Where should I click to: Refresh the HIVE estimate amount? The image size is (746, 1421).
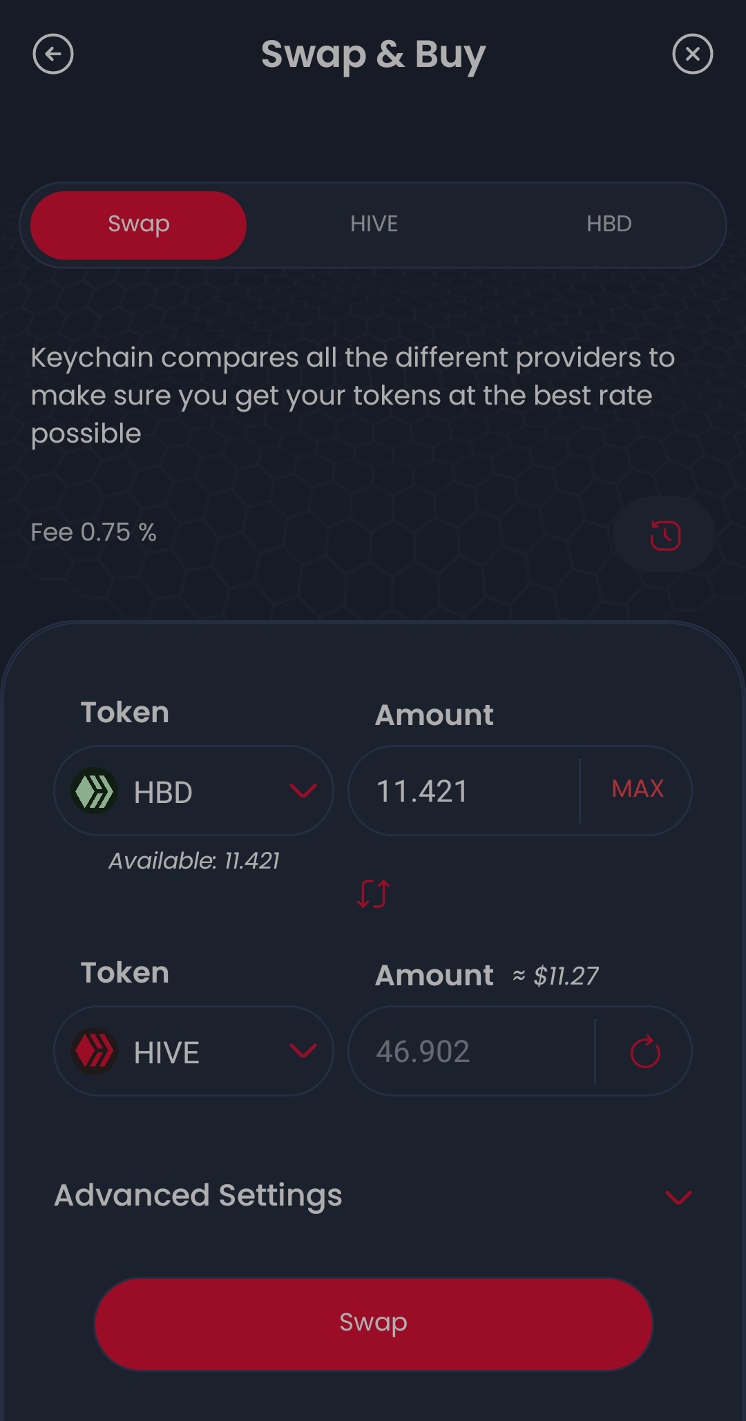[x=645, y=1052]
